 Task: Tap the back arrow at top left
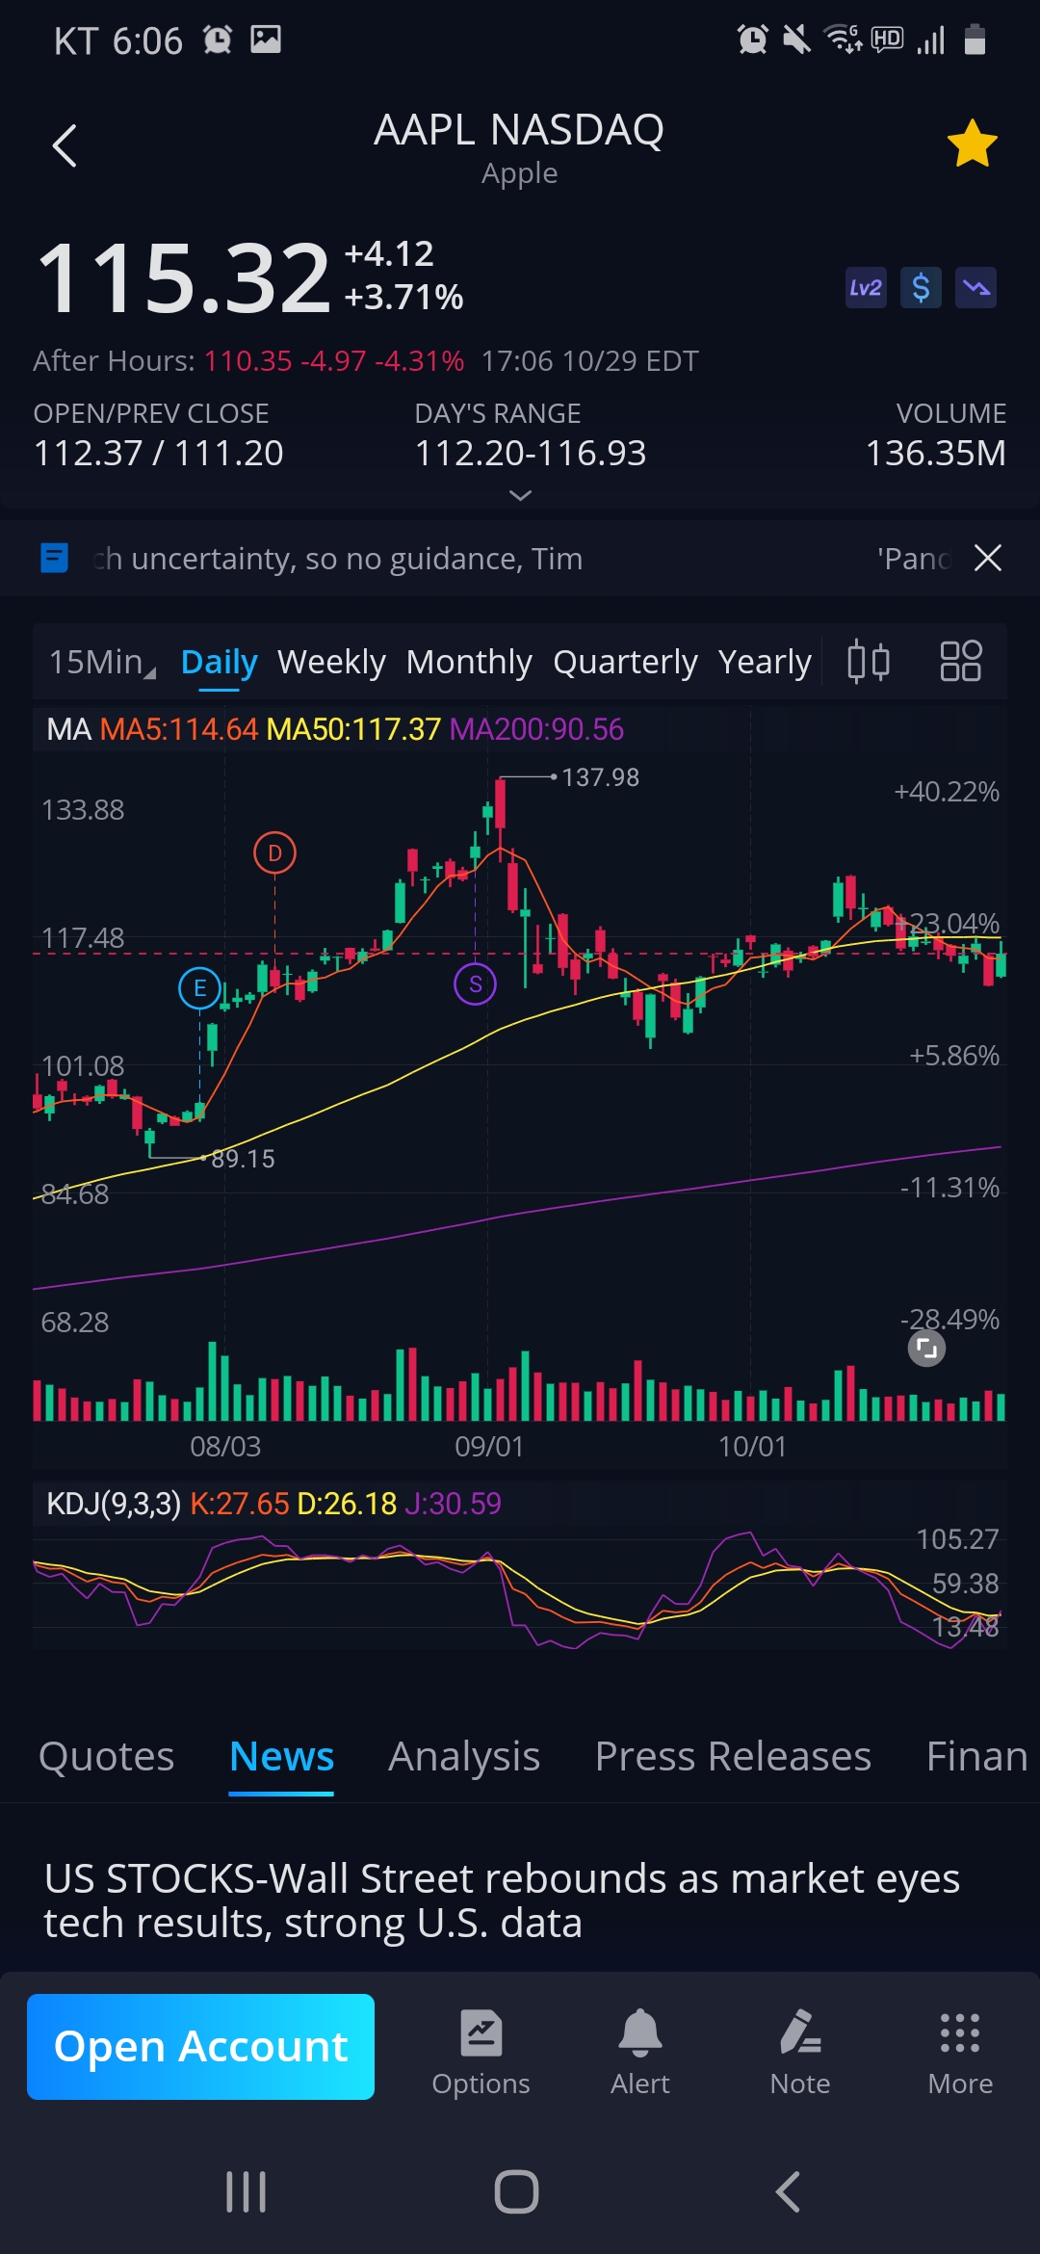tap(65, 146)
